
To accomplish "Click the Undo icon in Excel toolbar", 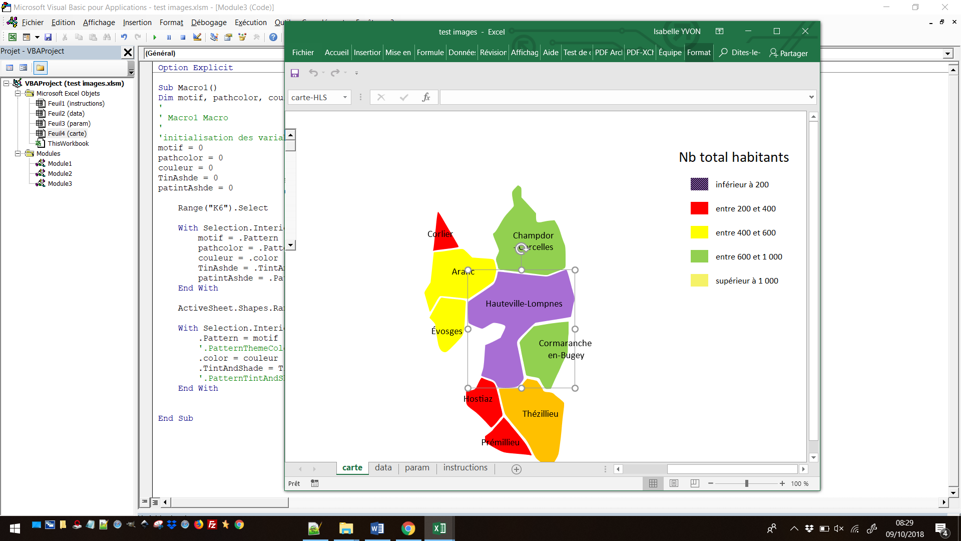I will [313, 73].
